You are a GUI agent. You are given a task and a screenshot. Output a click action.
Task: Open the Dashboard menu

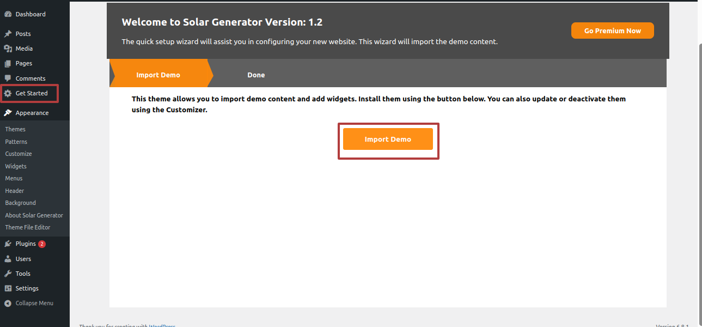tap(30, 14)
